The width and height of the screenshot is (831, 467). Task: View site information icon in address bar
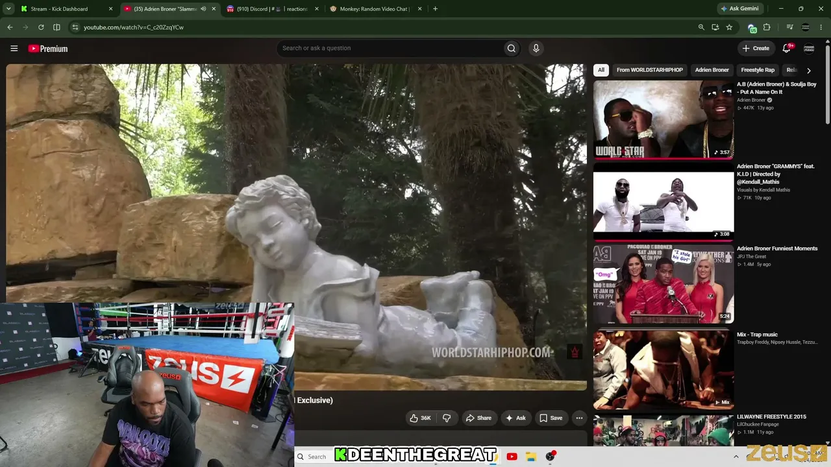(x=75, y=27)
